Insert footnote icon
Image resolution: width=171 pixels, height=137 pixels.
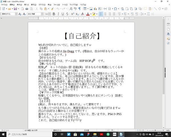coord(127,9)
